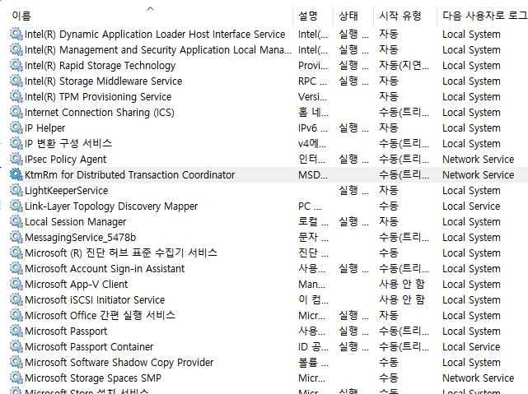Select KtmRm for Distributed Transaction Coordinator
This screenshot has height=394, width=528.
coord(129,175)
